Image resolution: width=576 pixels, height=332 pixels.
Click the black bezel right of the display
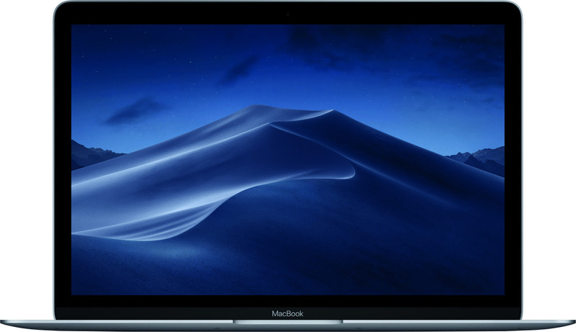click(513, 158)
